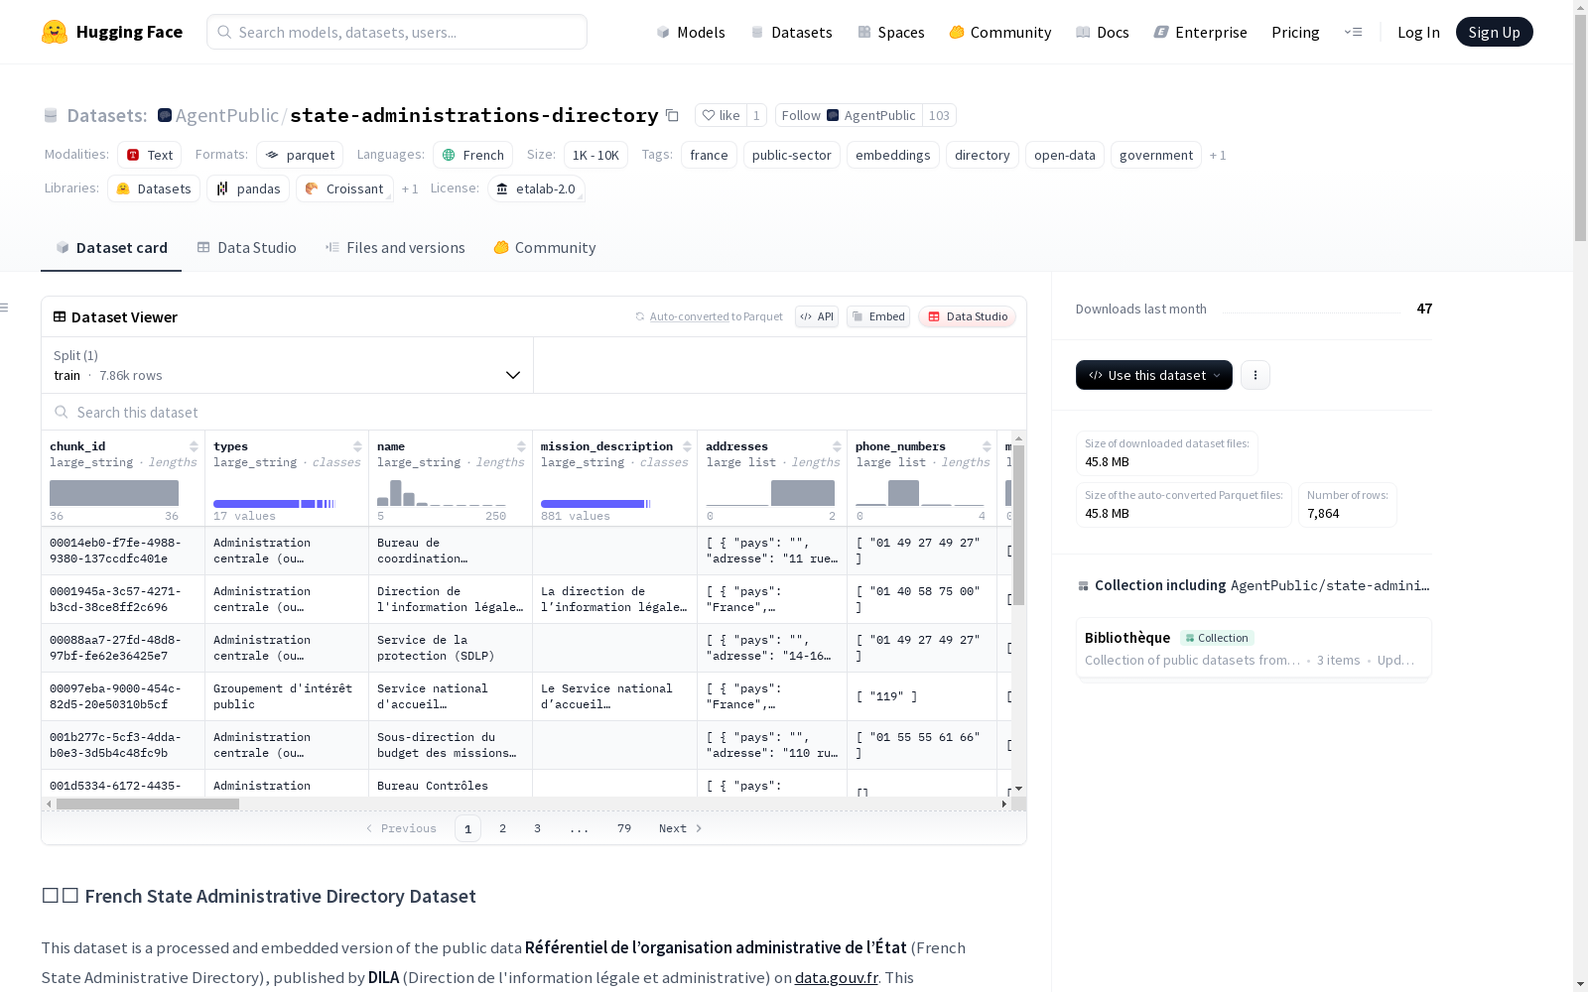Click the table's vertical scrollbar thumb
Screen dimensions: 1588x992
1018,526
